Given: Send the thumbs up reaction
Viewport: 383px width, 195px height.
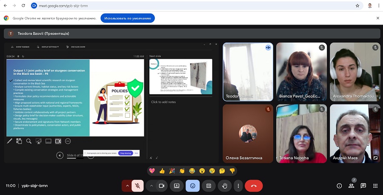Looking at the screenshot, I should tap(162, 171).
